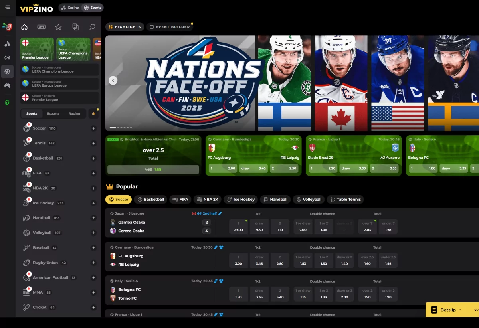Filter Popular by Basketball

pos(151,199)
